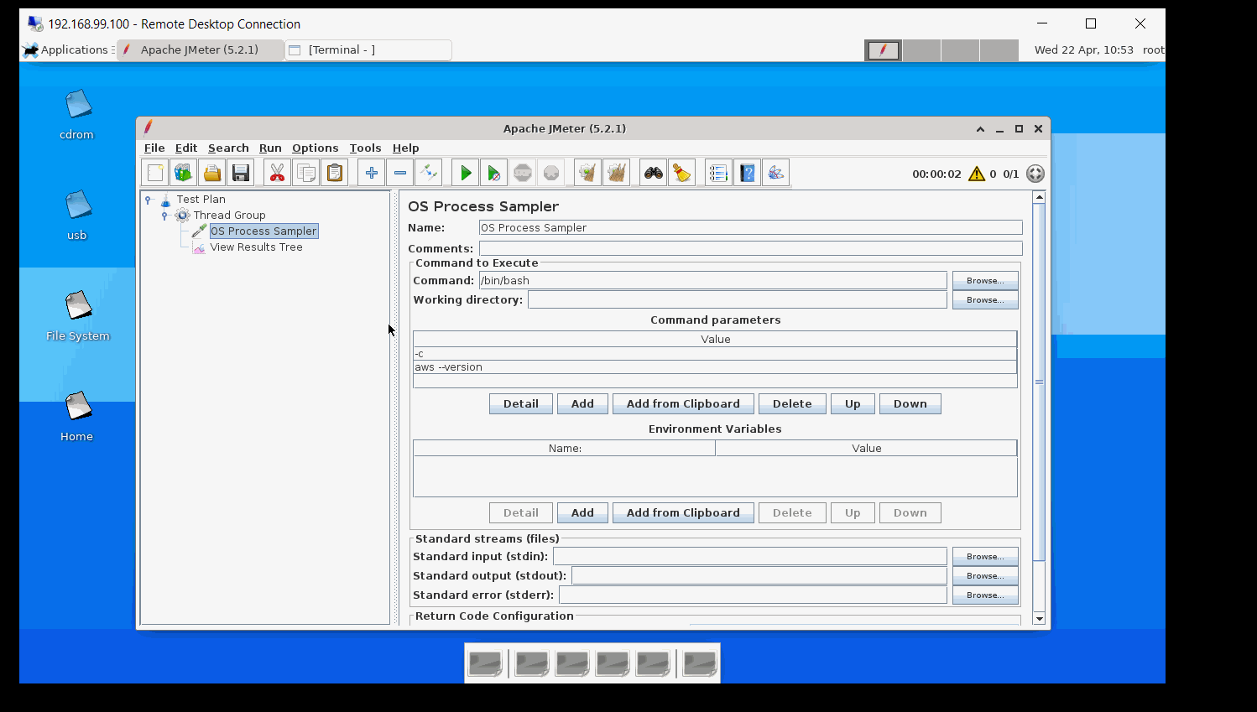Start the test with green play icon
The width and height of the screenshot is (1257, 712).
click(465, 173)
